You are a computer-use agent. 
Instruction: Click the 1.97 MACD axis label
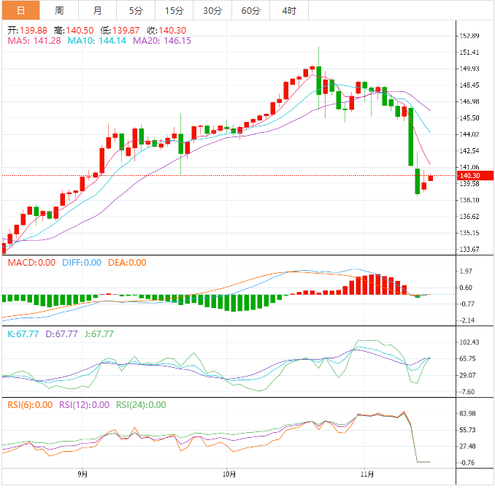pos(466,272)
